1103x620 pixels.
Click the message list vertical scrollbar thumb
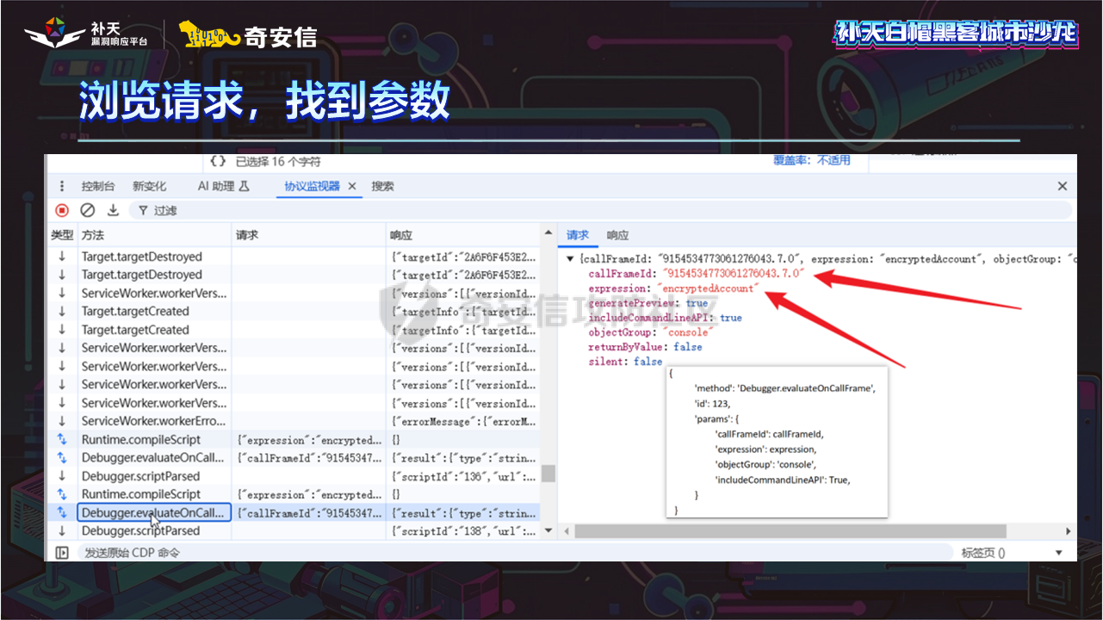[x=548, y=474]
